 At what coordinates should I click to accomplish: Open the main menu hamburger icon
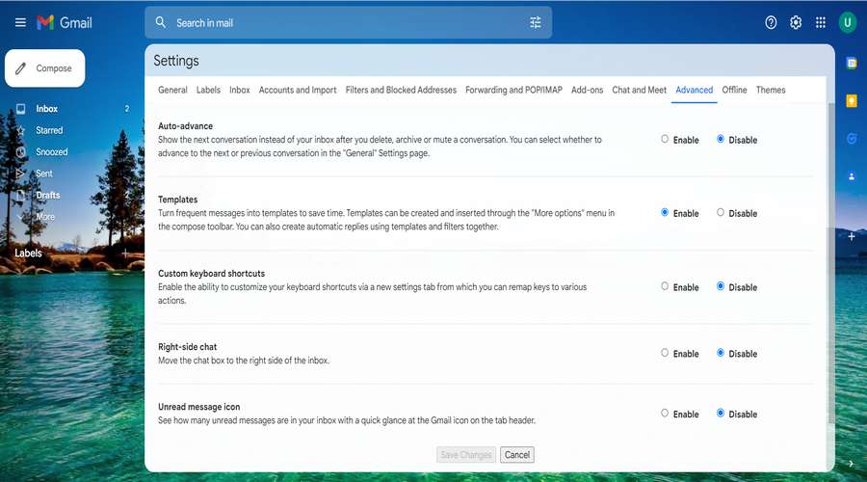[x=20, y=22]
